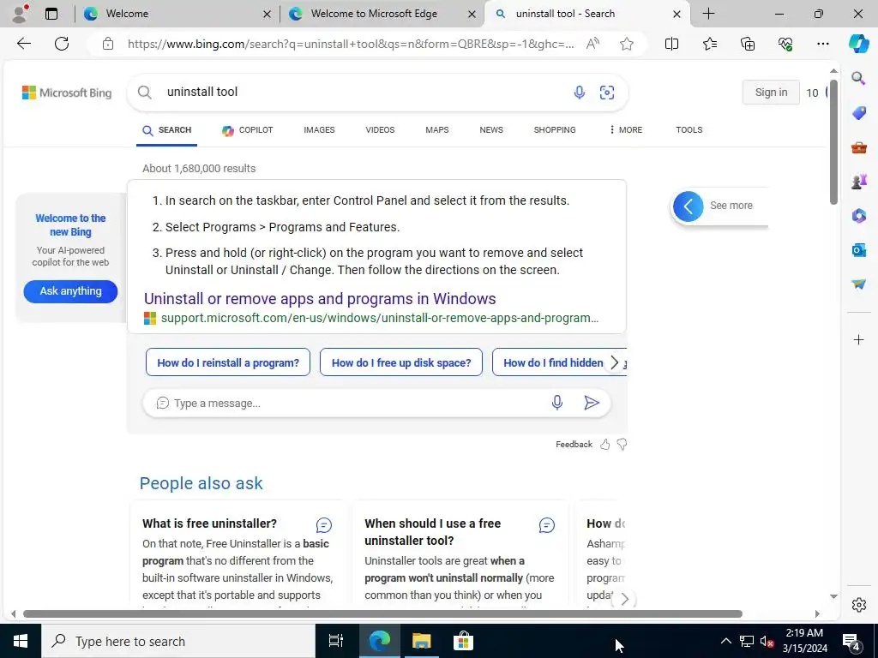Give thumbs up feedback

[604, 445]
